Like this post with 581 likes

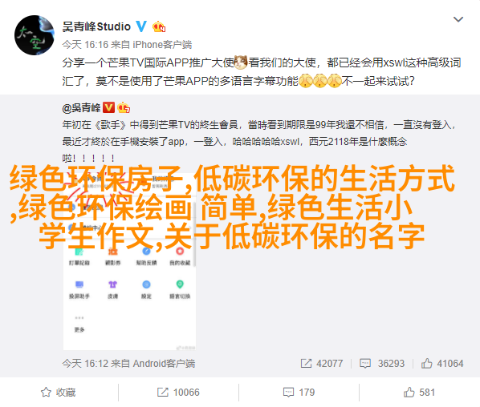[x=419, y=393]
